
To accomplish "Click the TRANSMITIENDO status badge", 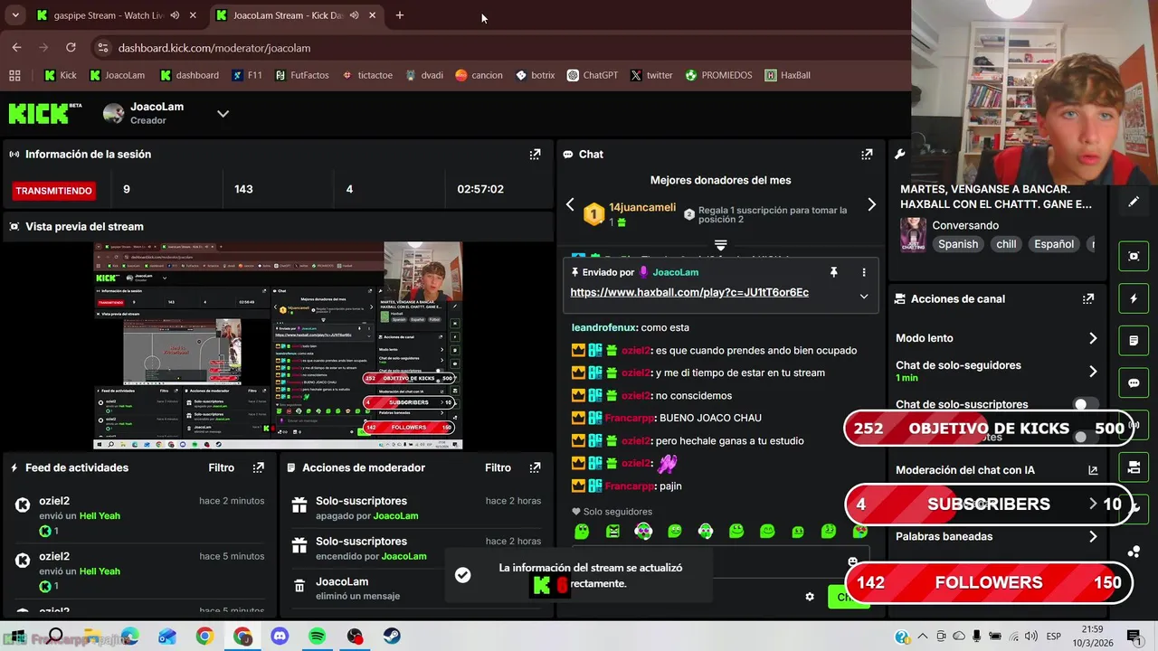I will click(x=53, y=191).
